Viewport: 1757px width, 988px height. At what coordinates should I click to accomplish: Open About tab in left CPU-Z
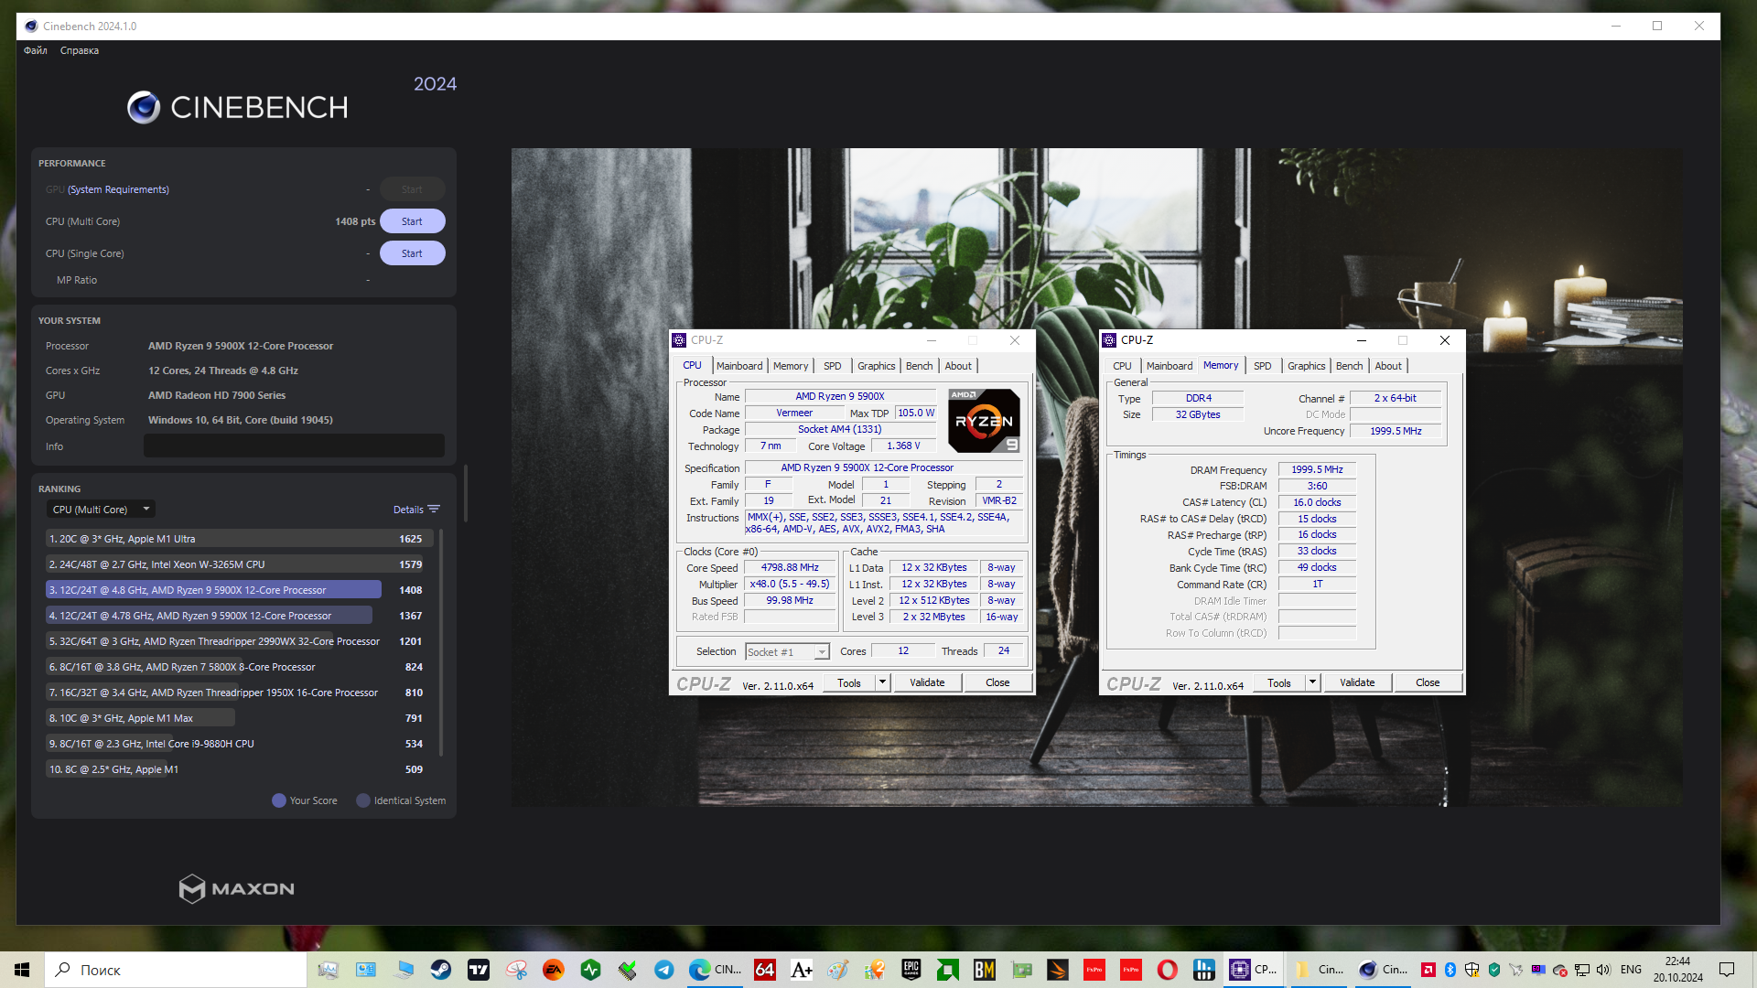click(958, 366)
